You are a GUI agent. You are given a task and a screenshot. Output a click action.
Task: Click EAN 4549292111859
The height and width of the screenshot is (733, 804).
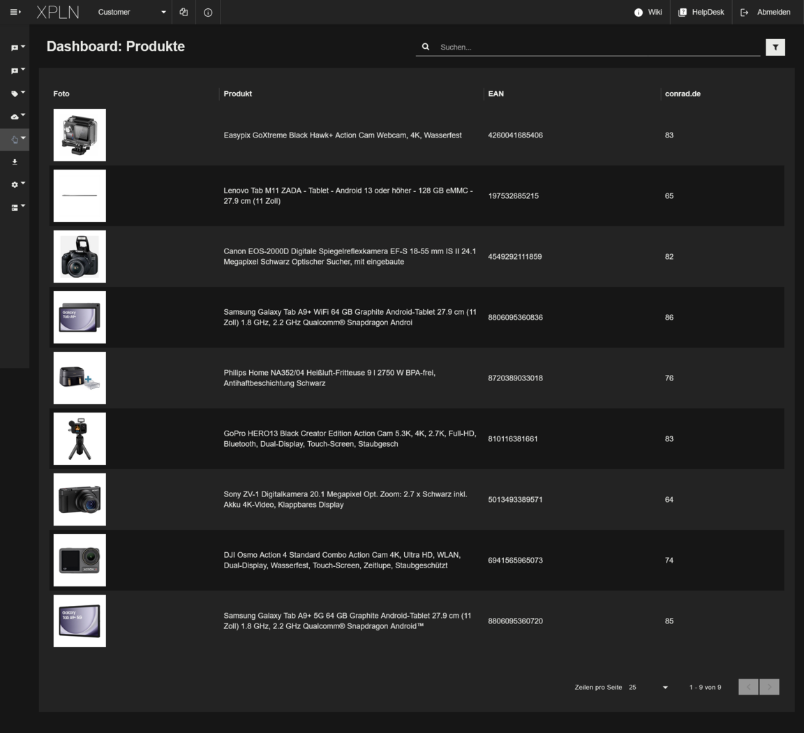tap(515, 256)
